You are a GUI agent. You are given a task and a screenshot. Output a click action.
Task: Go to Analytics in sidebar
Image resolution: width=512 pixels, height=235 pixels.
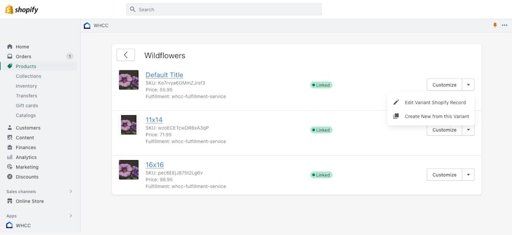pos(26,157)
